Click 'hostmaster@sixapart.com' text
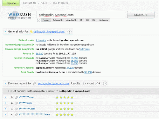Image resolution: width=159 pixels, height=119 pixels. [x=50, y=72]
